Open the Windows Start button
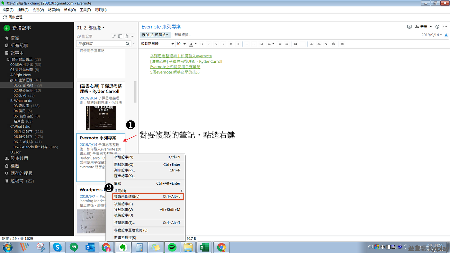450x253 pixels. tap(7, 247)
